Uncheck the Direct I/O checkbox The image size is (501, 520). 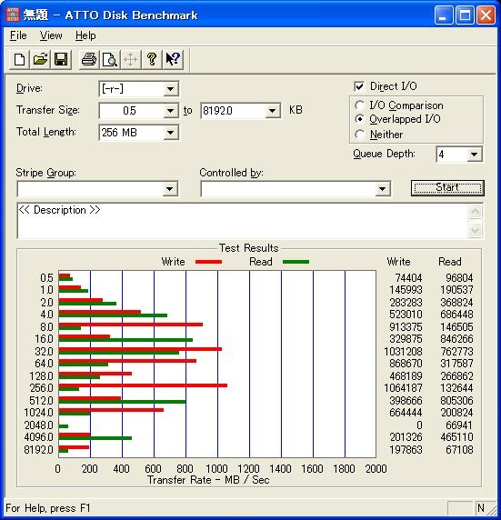[x=359, y=86]
